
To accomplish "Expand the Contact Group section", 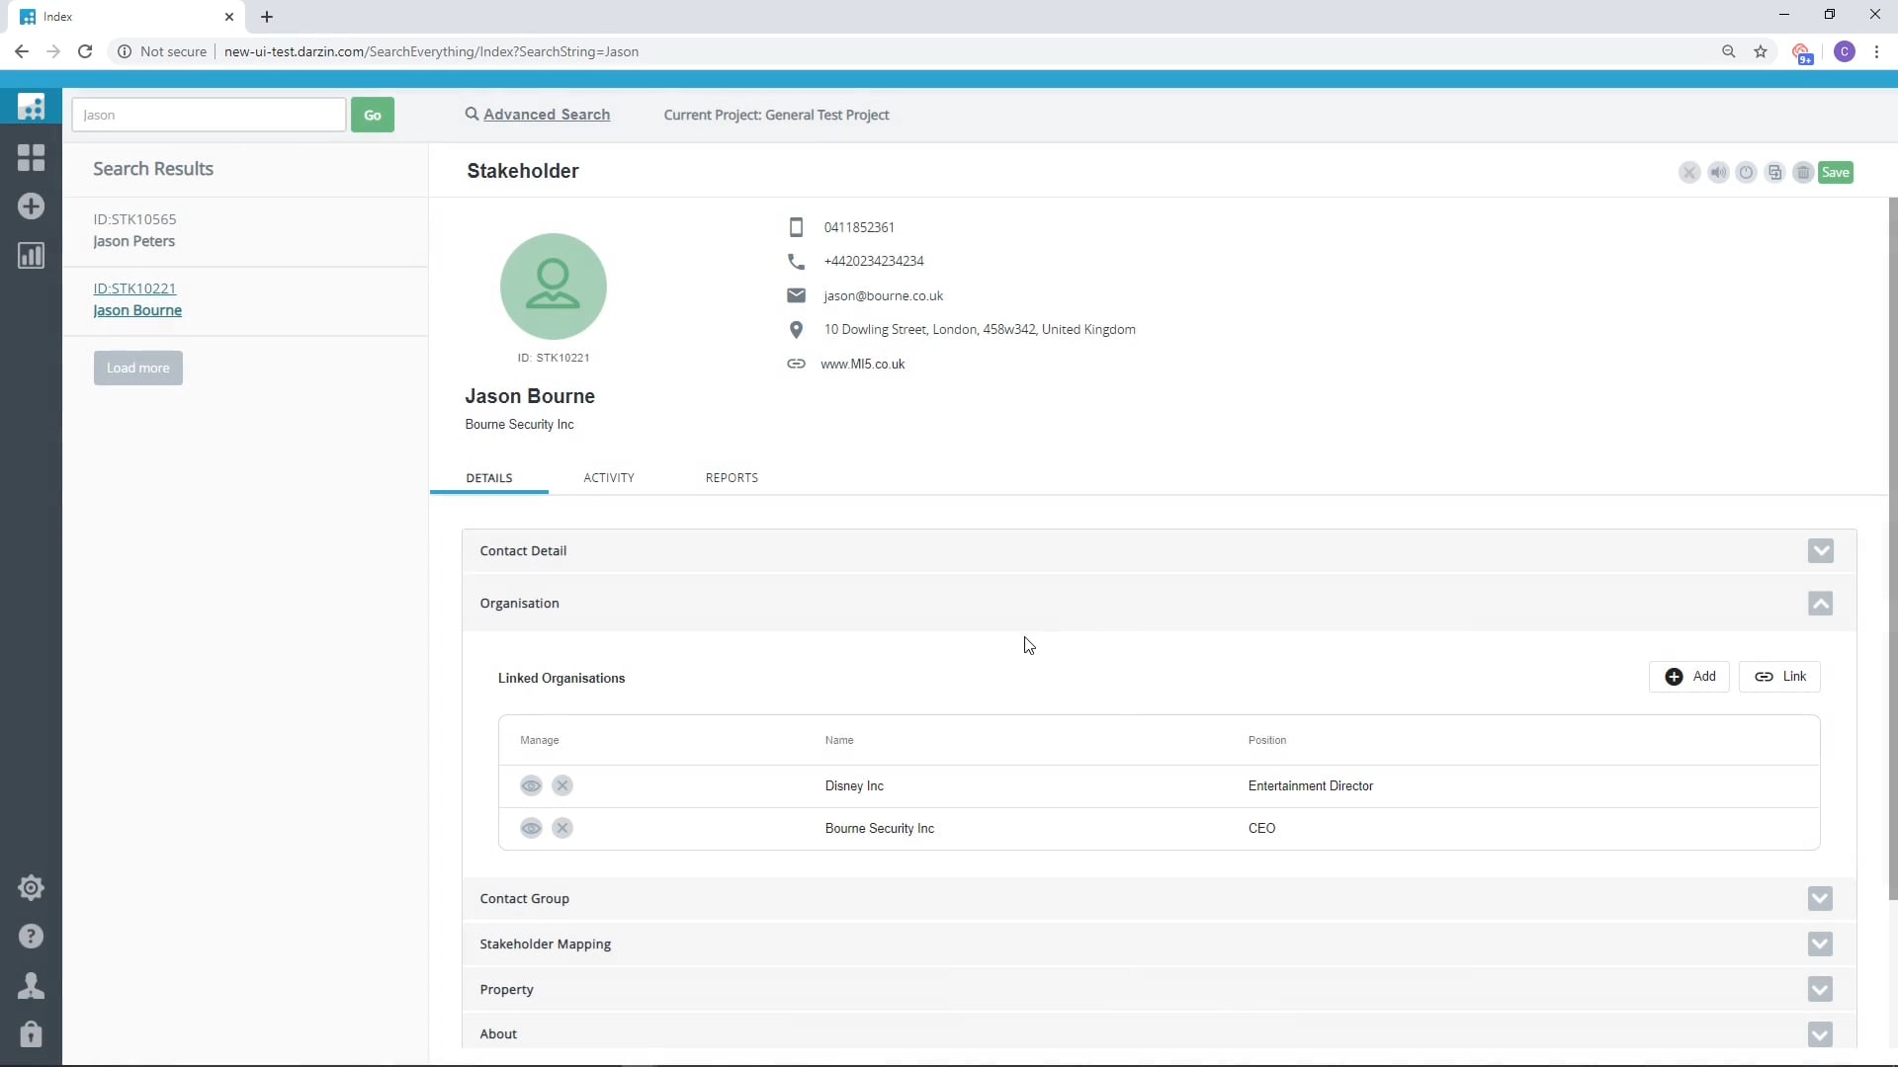I will coord(1820,899).
